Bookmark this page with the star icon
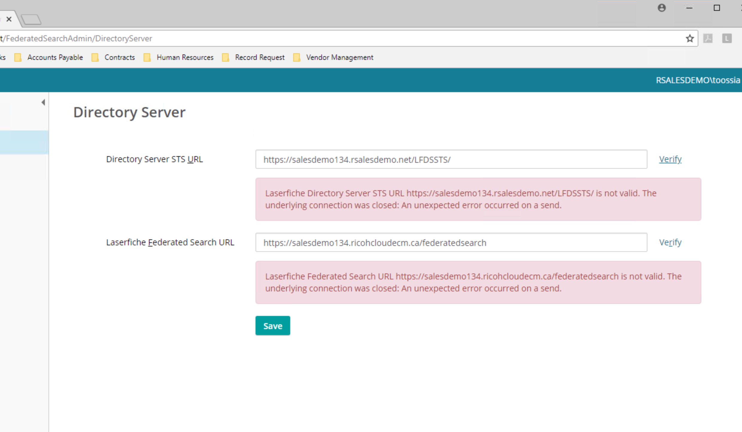Viewport: 742px width, 432px height. pyautogui.click(x=690, y=39)
